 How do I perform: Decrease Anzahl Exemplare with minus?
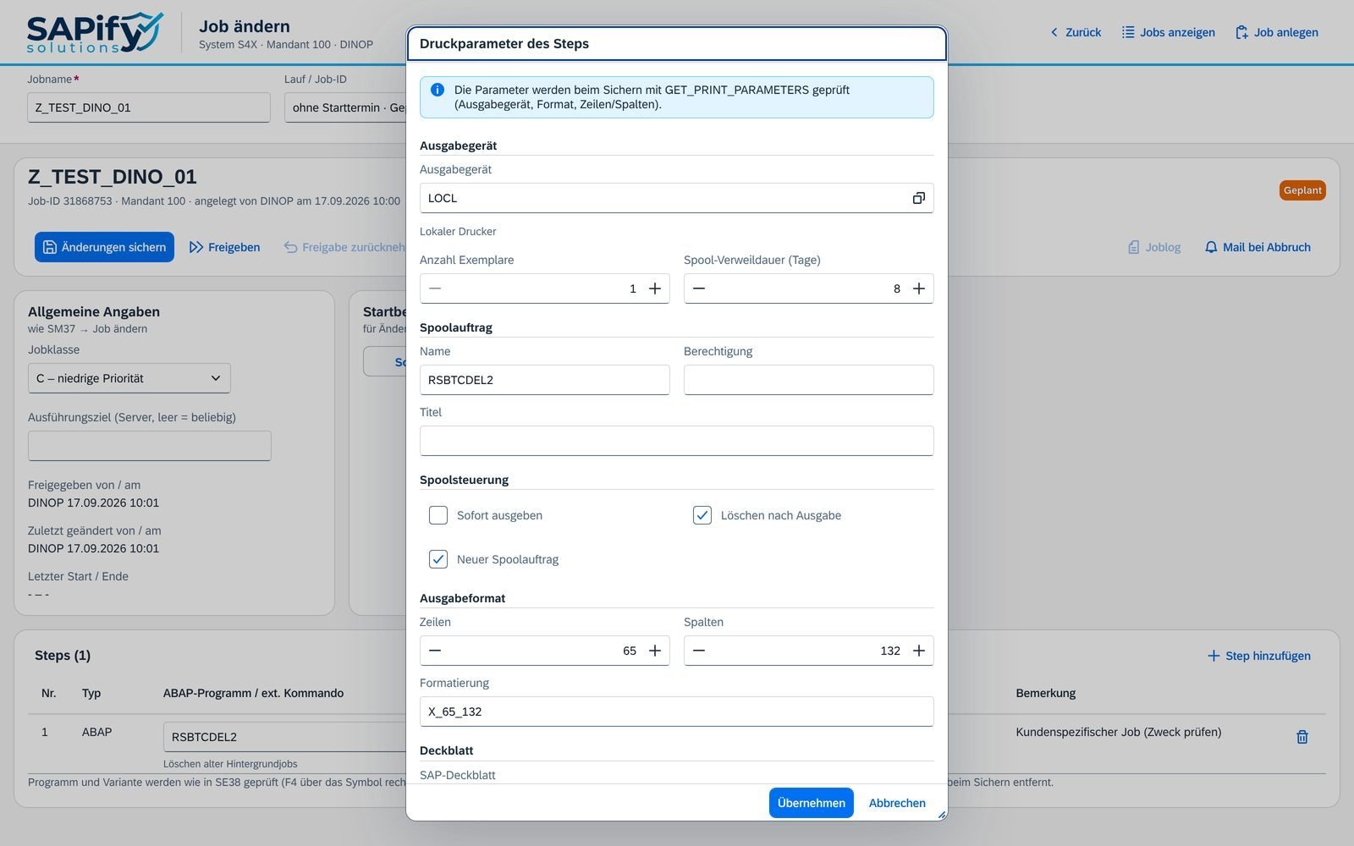pyautogui.click(x=435, y=288)
